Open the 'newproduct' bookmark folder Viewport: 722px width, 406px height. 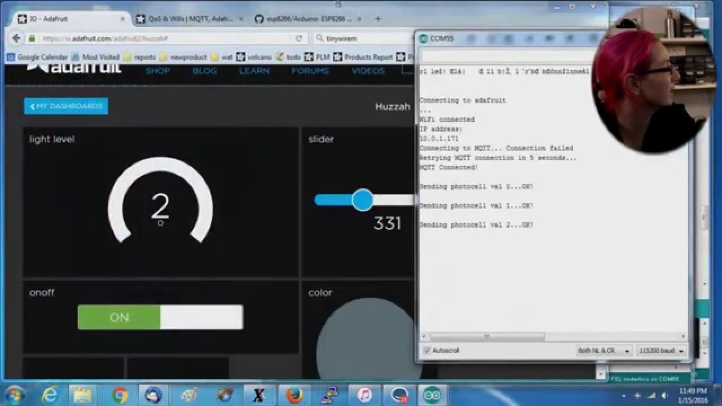pos(183,57)
